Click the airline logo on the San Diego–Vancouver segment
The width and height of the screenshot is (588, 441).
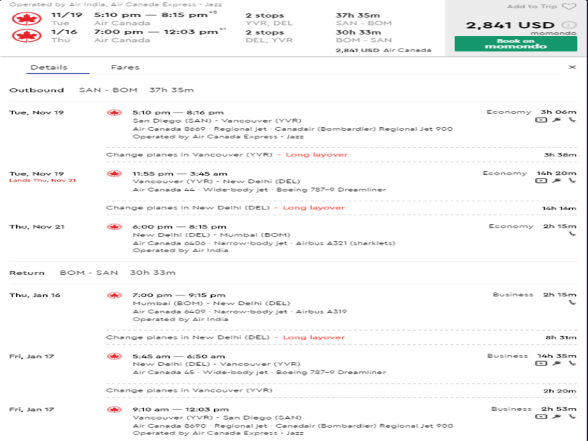pyautogui.click(x=114, y=112)
